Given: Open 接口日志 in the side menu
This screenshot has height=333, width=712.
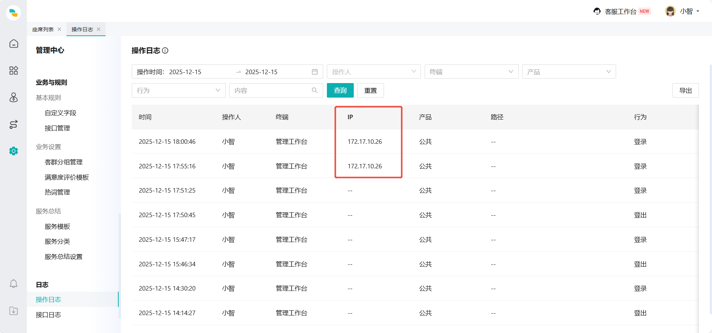Looking at the screenshot, I should coord(49,315).
